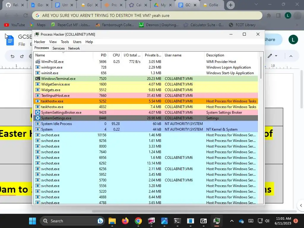Select the Processes tab

[x=42, y=48]
